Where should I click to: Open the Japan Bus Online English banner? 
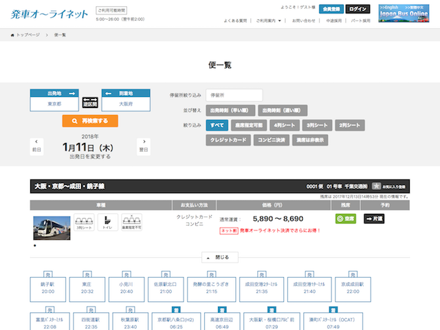[x=404, y=13]
